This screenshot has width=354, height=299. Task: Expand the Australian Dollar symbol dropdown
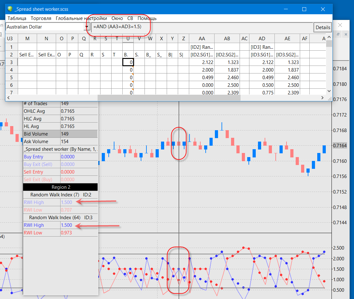coord(87,27)
